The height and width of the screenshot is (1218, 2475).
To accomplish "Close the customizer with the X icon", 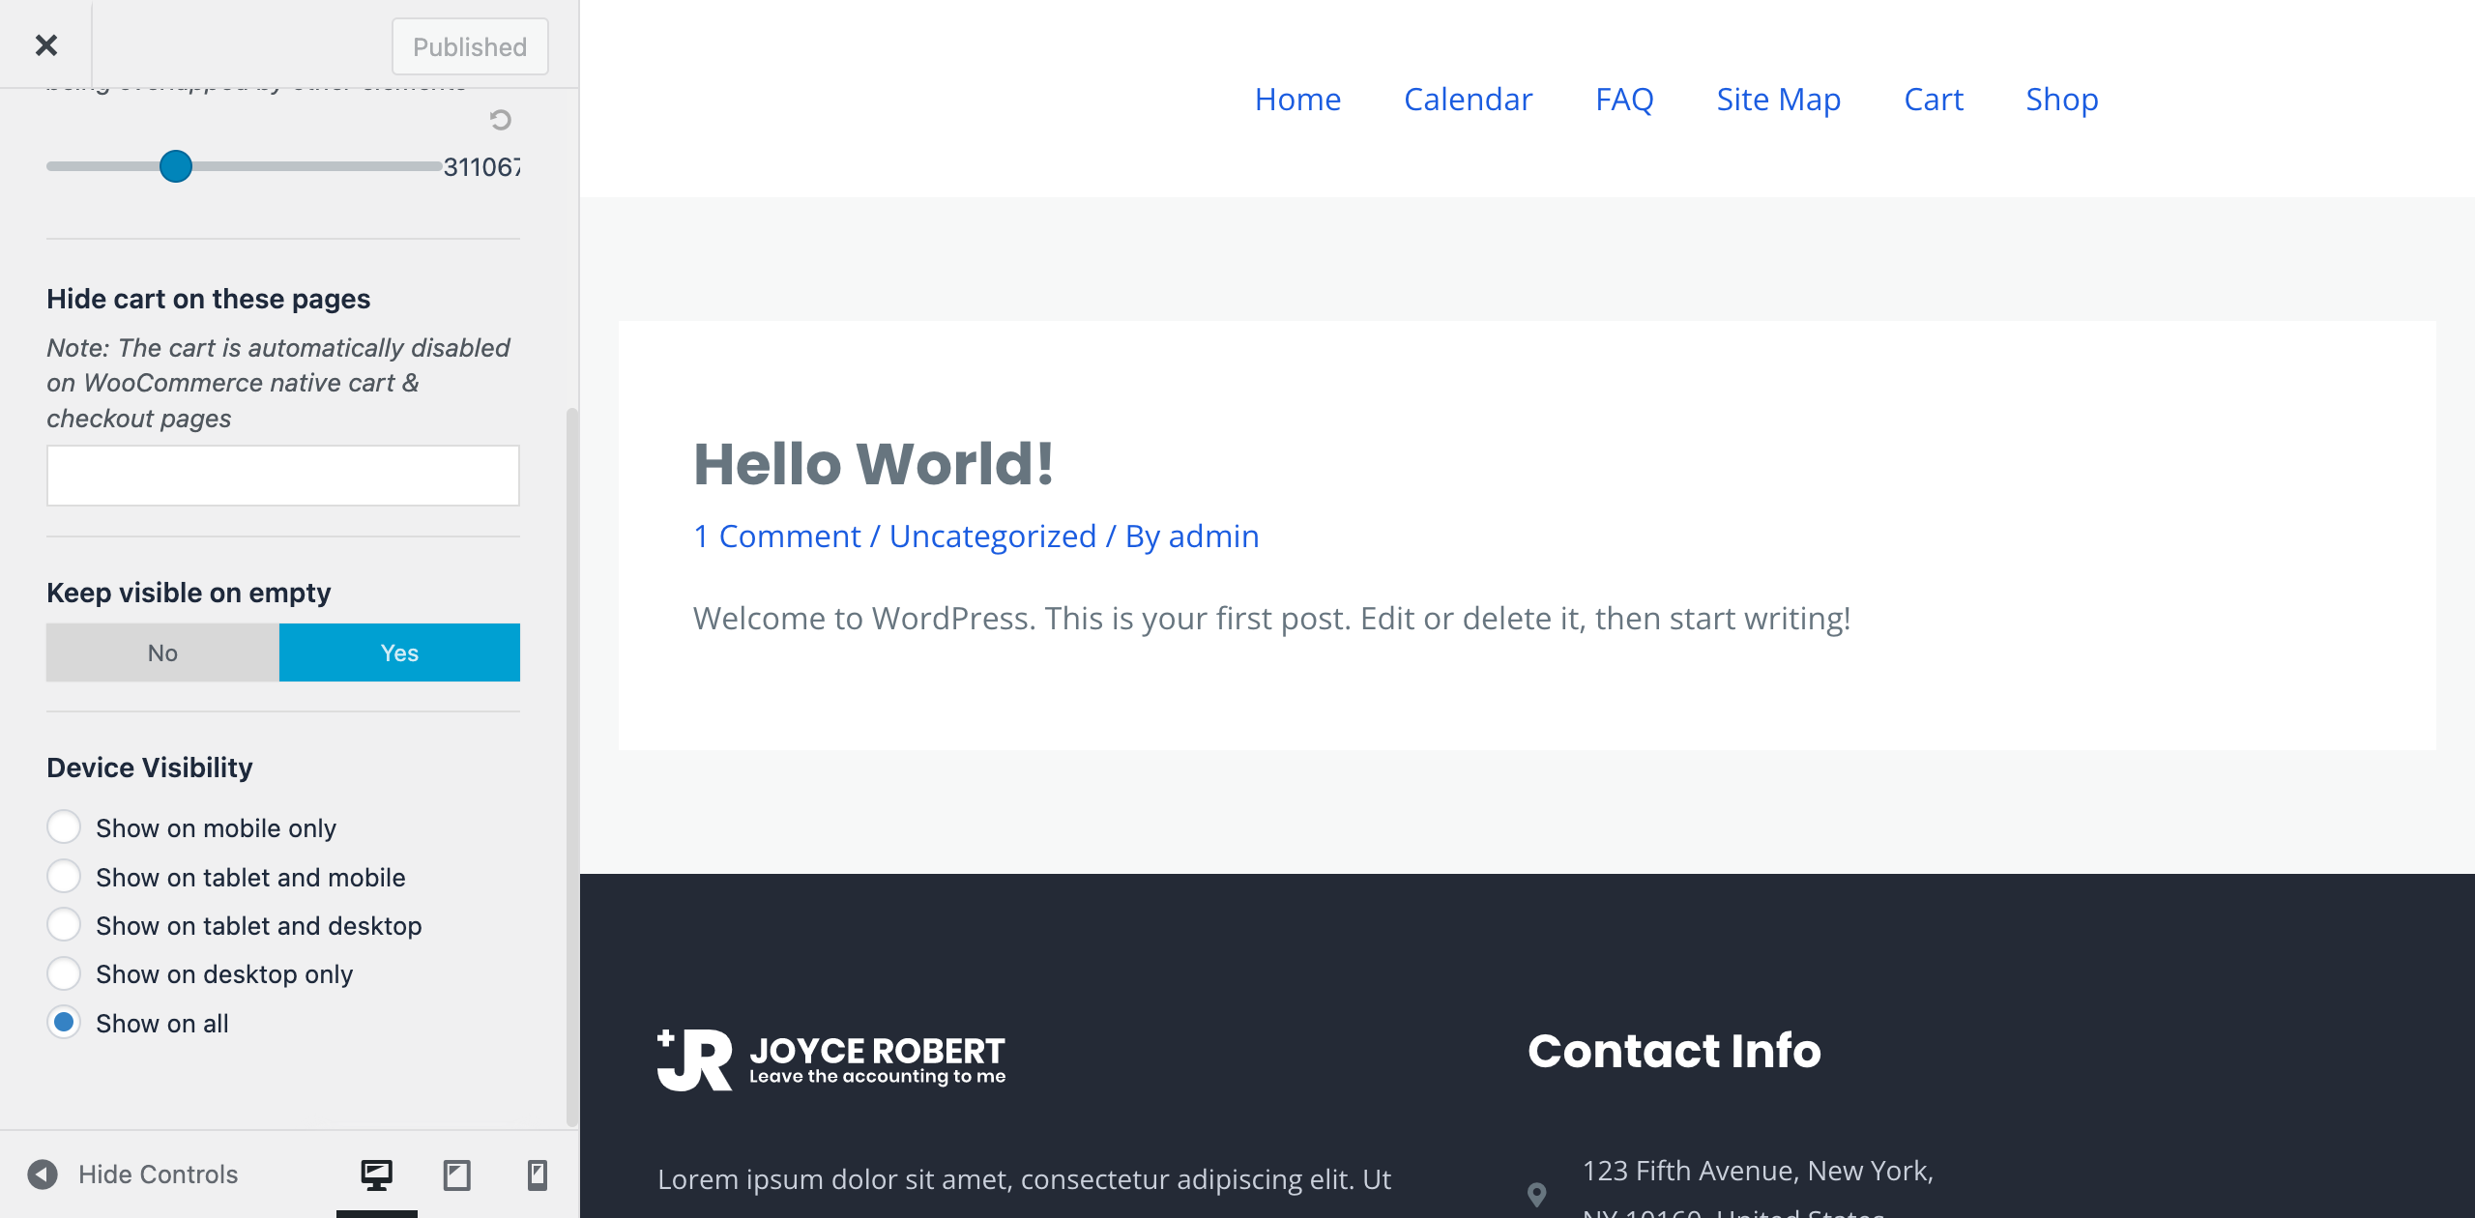I will (45, 45).
